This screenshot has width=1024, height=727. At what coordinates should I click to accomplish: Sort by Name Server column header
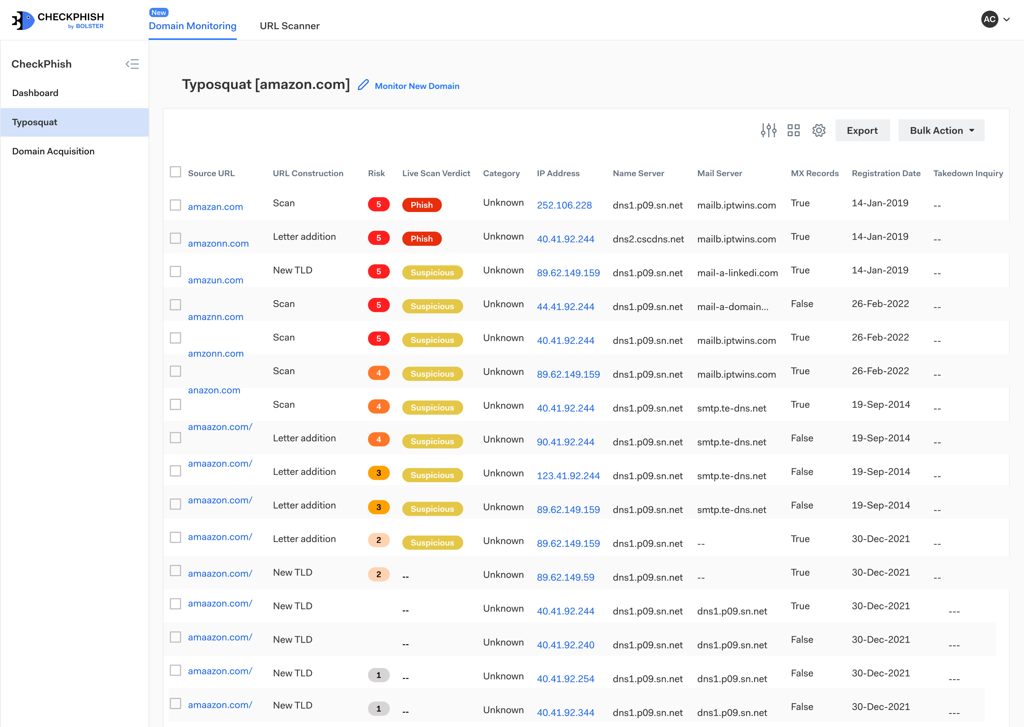point(638,173)
